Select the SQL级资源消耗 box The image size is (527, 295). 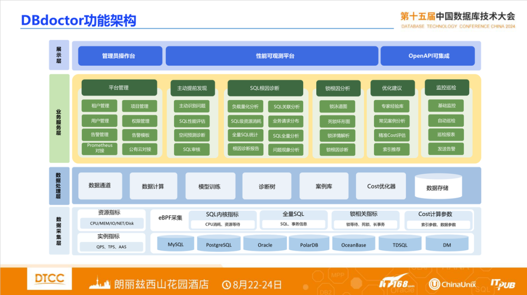245,121
